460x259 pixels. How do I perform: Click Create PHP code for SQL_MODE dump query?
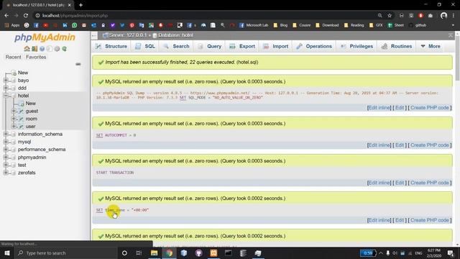430,108
